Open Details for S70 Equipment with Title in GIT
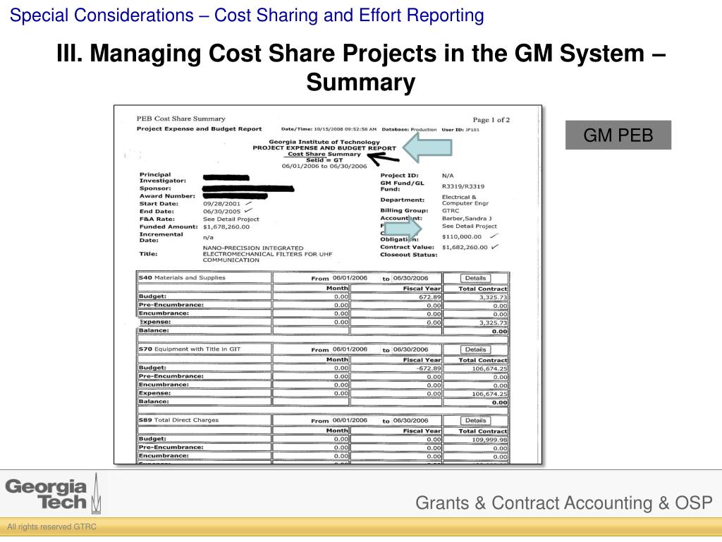722x542 pixels. point(475,350)
